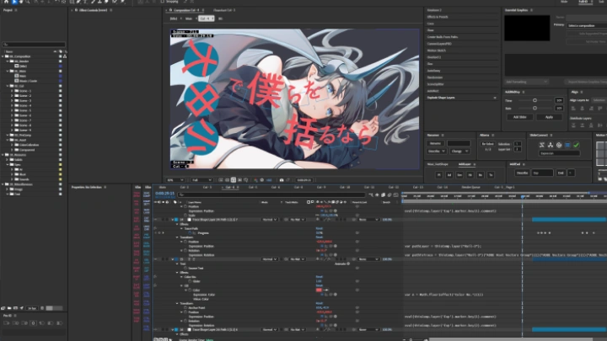This screenshot has height=341, width=607.
Task: Toggle Source Text stopwatch
Action: pyautogui.click(x=185, y=268)
